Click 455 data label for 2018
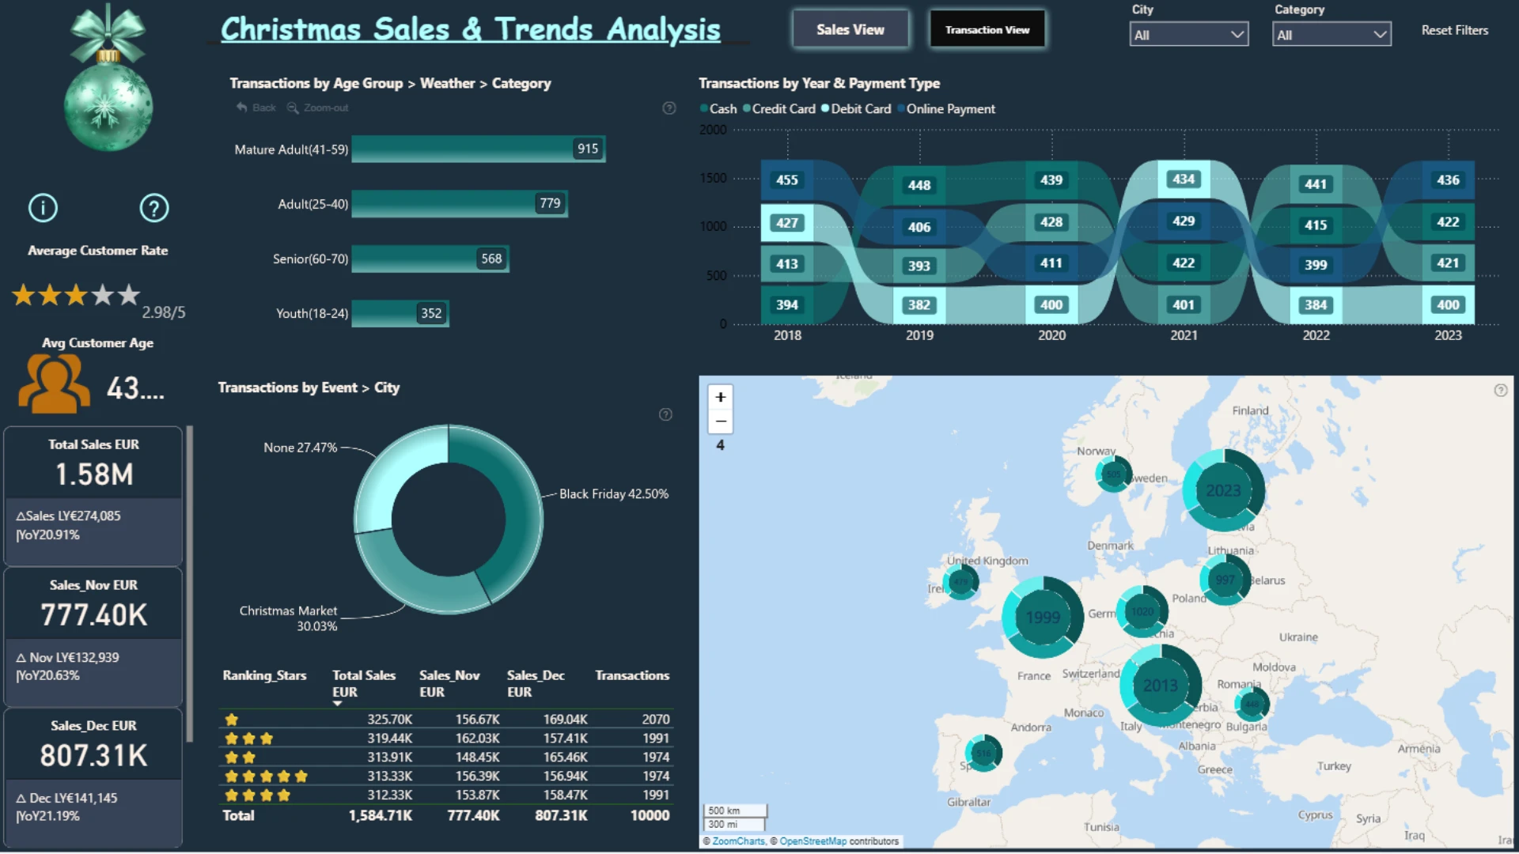This screenshot has height=854, width=1519. coord(787,180)
